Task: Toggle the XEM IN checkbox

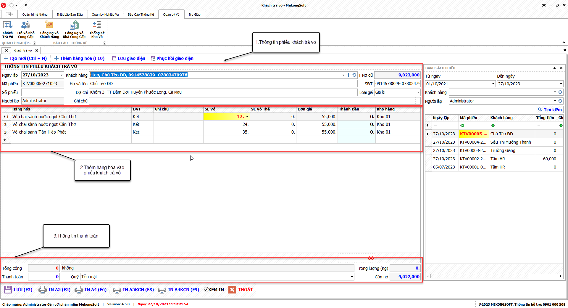Action: tap(206, 290)
